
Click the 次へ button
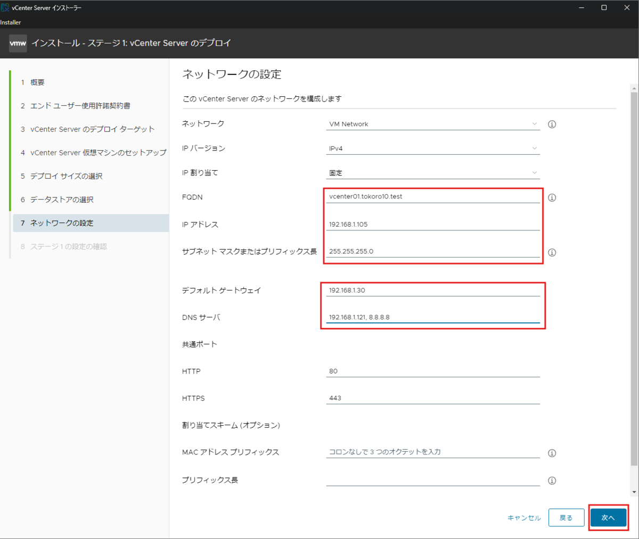(x=608, y=518)
